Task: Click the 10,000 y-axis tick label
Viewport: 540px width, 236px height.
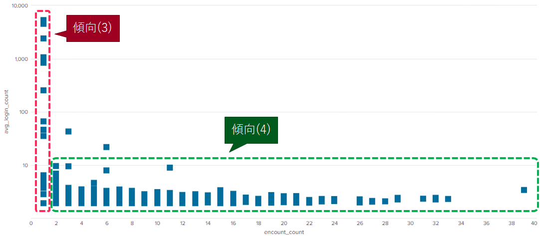Action: click(x=18, y=6)
